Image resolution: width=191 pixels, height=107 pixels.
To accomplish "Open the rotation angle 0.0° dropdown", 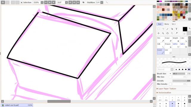I will (x=66, y=2).
